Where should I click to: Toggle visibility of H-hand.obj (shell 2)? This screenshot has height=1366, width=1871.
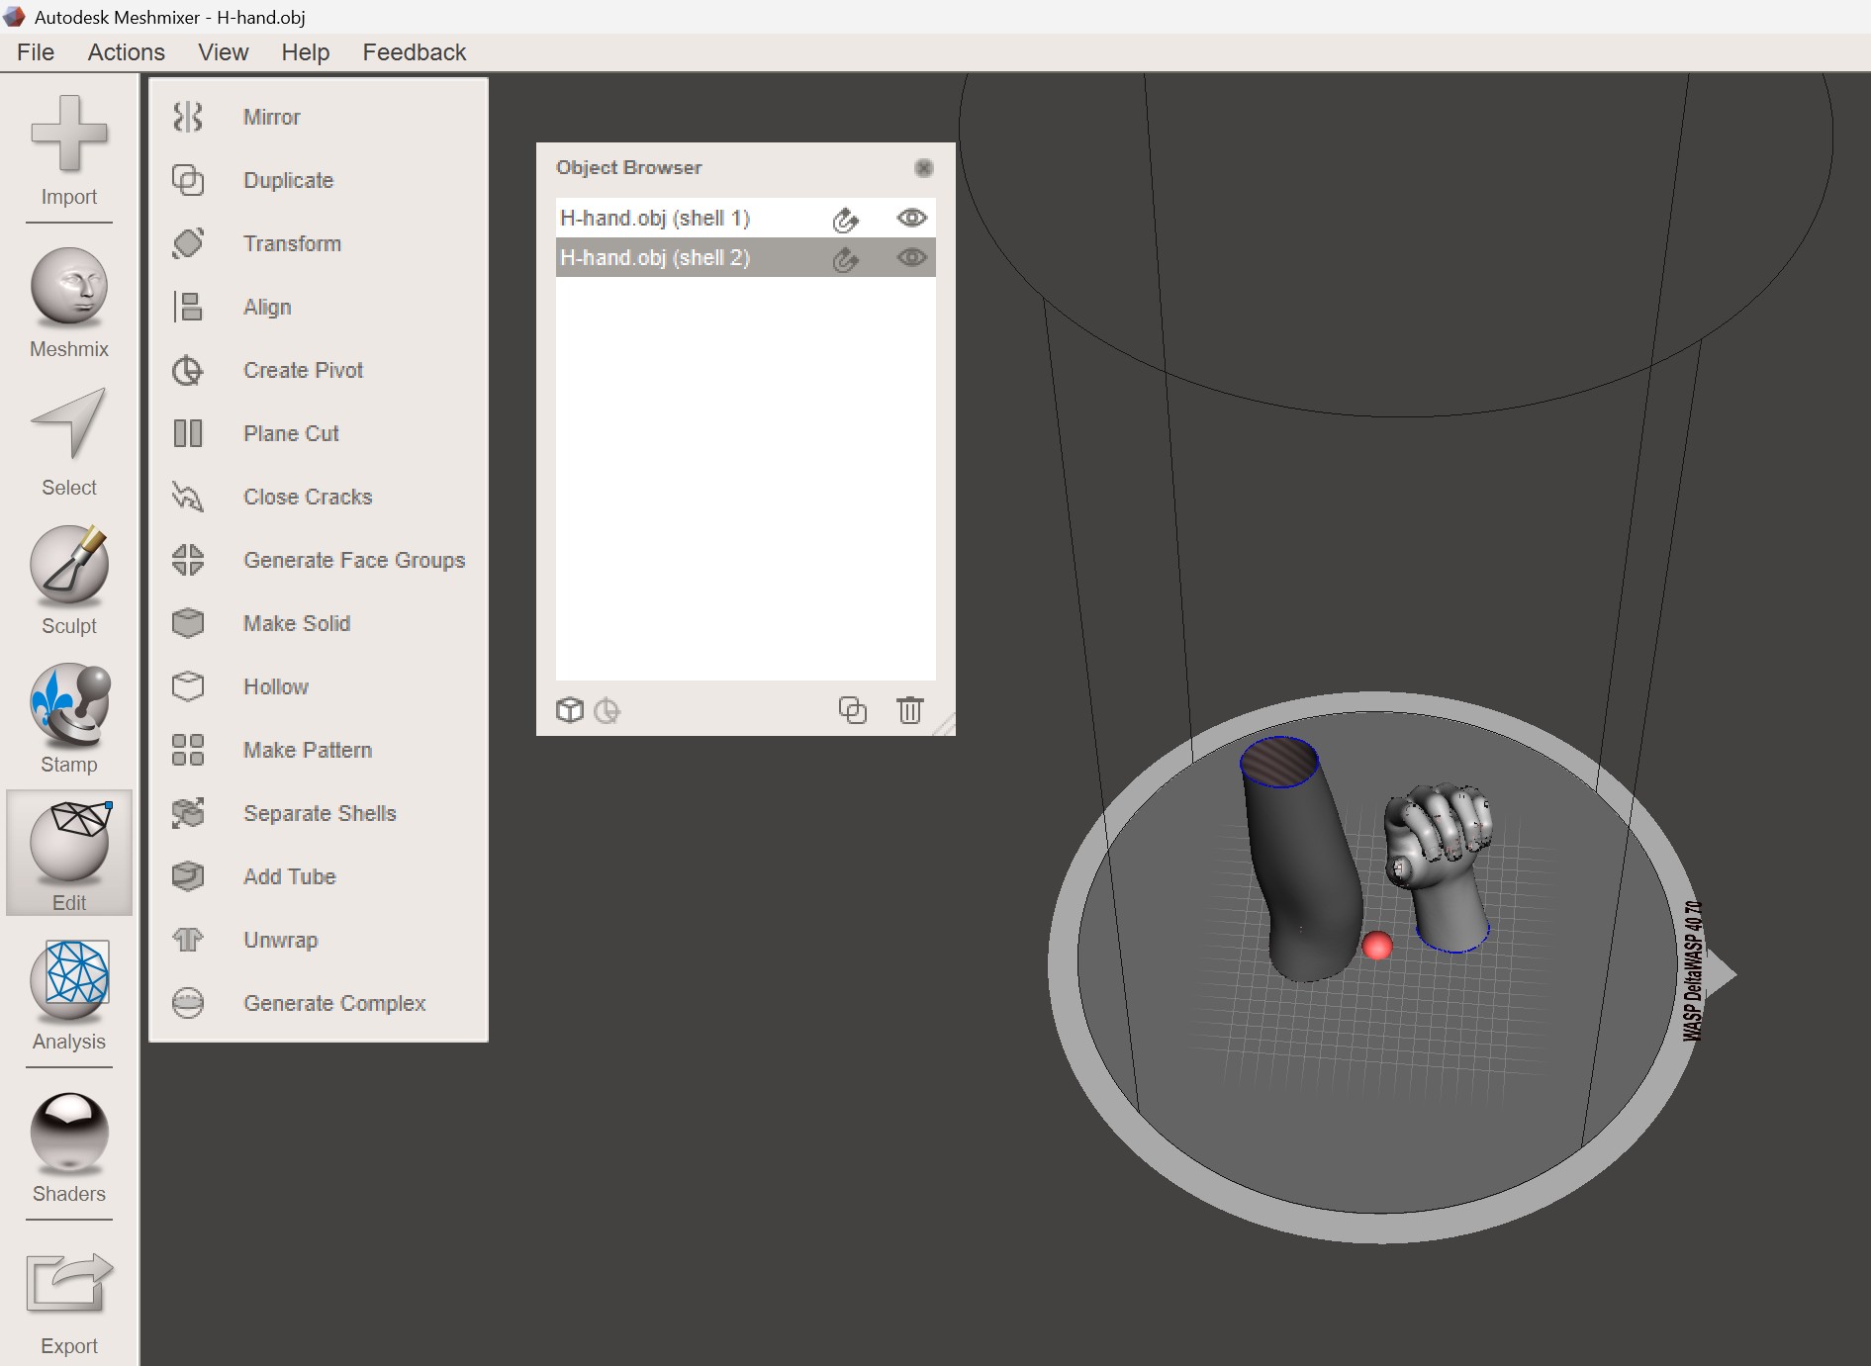[911, 257]
